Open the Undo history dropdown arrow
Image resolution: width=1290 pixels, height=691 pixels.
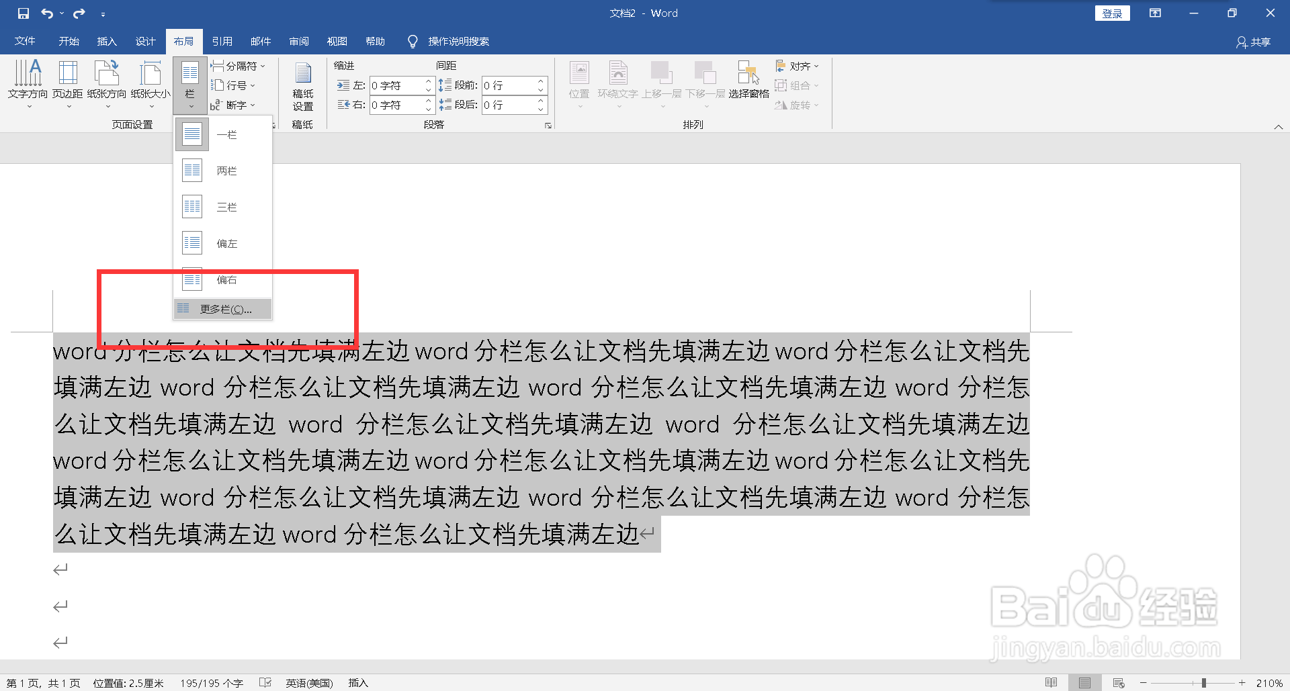click(x=62, y=13)
